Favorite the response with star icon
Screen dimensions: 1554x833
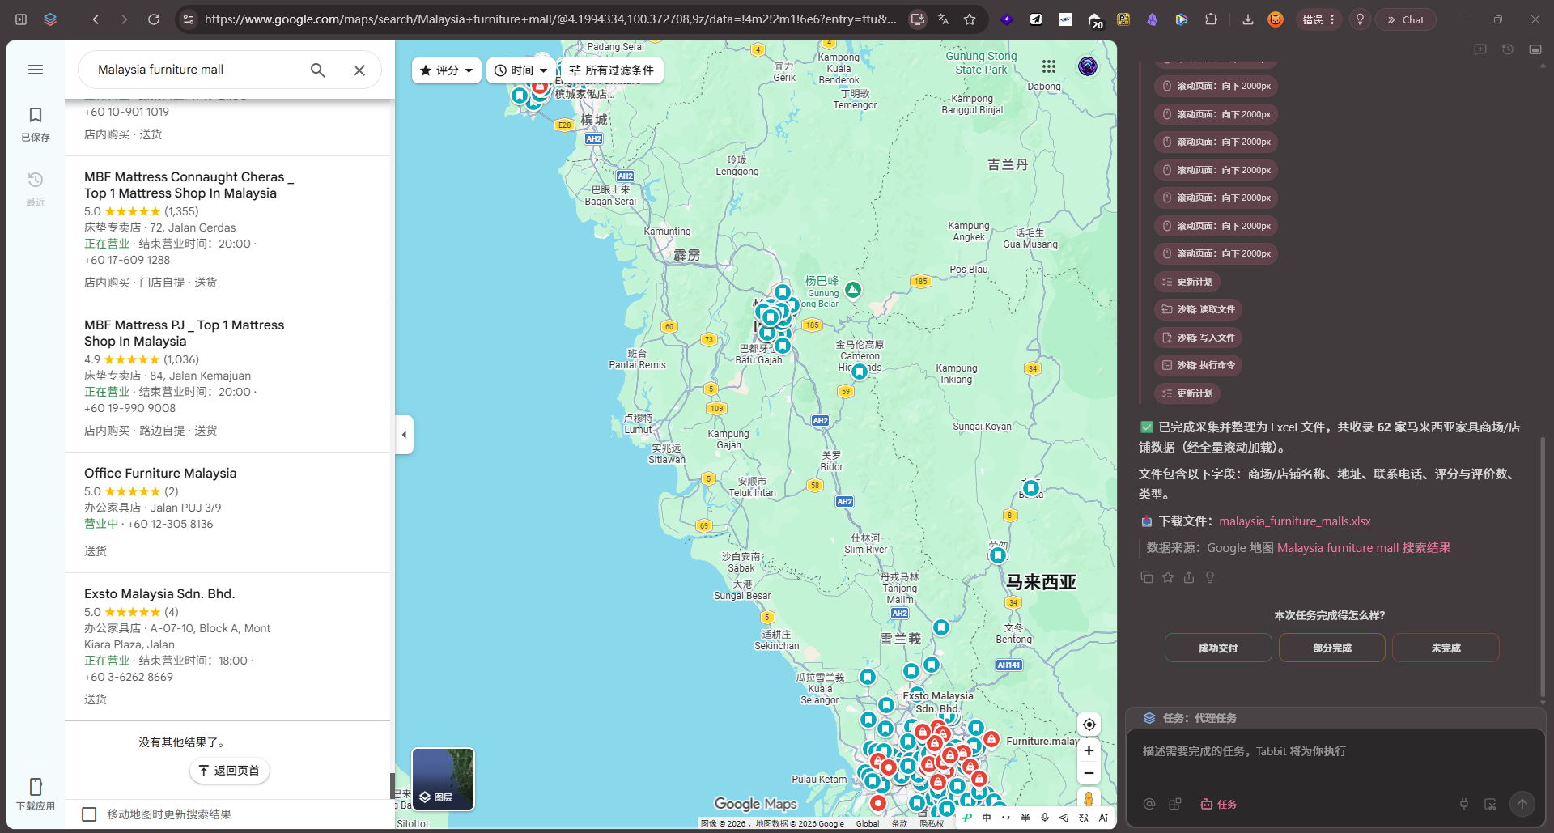(x=1167, y=577)
